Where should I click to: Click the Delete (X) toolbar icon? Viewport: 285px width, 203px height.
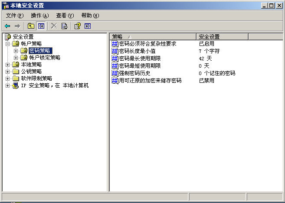click(x=54, y=26)
